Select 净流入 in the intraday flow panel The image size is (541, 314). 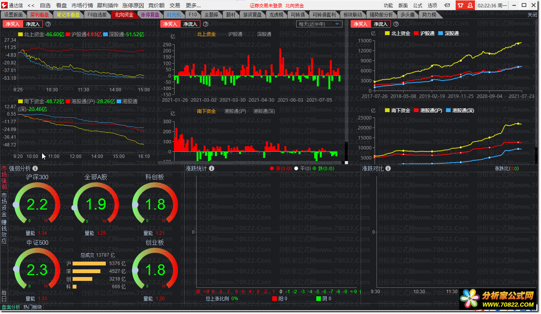point(33,24)
